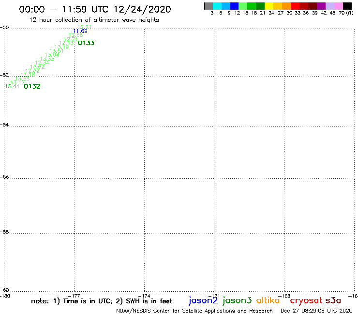Image resolution: width=358 pixels, height=315 pixels.
Task: Click the timestamp "Dec 27 08:29:08 UTC 2020"
Action: (x=316, y=311)
